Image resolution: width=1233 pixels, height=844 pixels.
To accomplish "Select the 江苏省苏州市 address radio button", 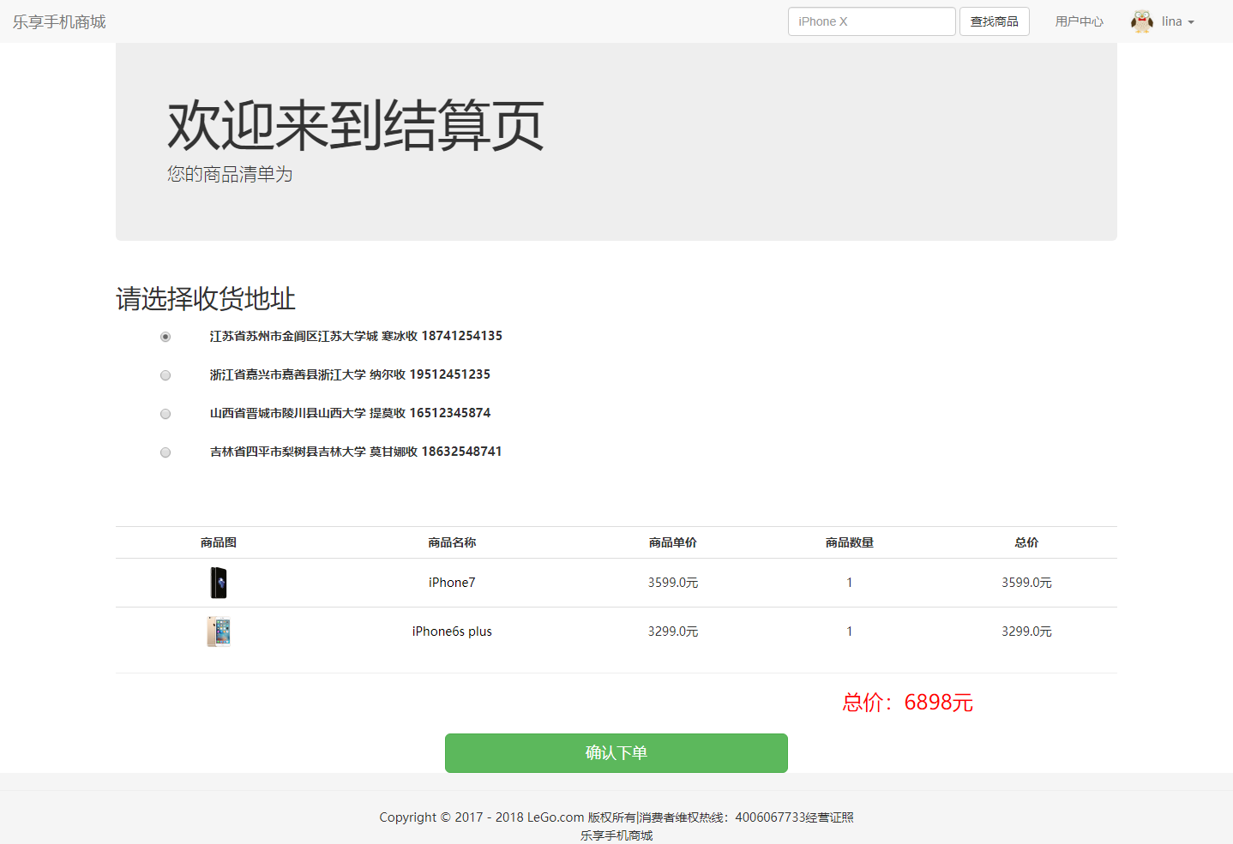I will [165, 337].
